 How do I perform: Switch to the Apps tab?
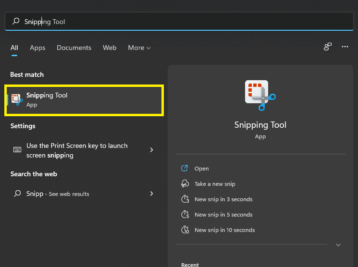click(37, 48)
